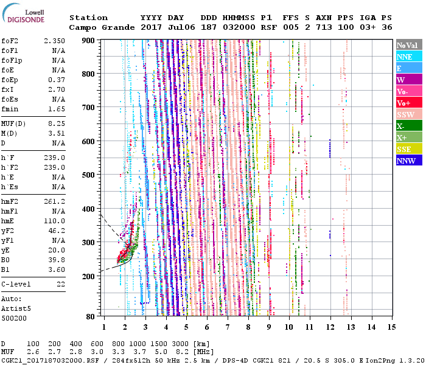The height and width of the screenshot is (365, 426).
Task: Click the foF2 value 2.350
Action: (x=54, y=41)
